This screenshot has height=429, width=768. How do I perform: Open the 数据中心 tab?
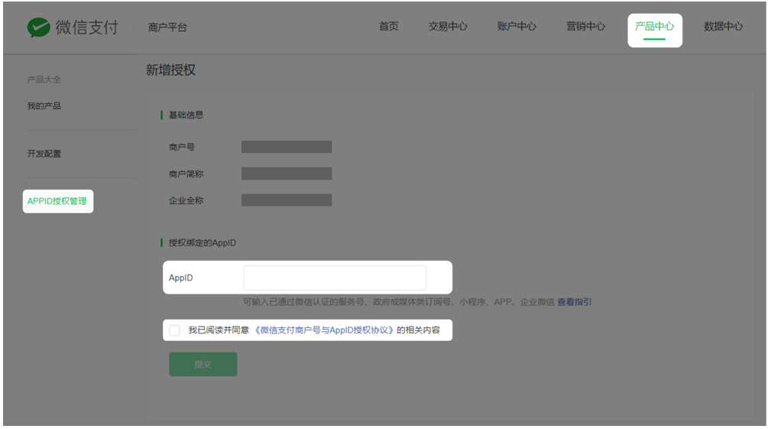click(x=723, y=27)
